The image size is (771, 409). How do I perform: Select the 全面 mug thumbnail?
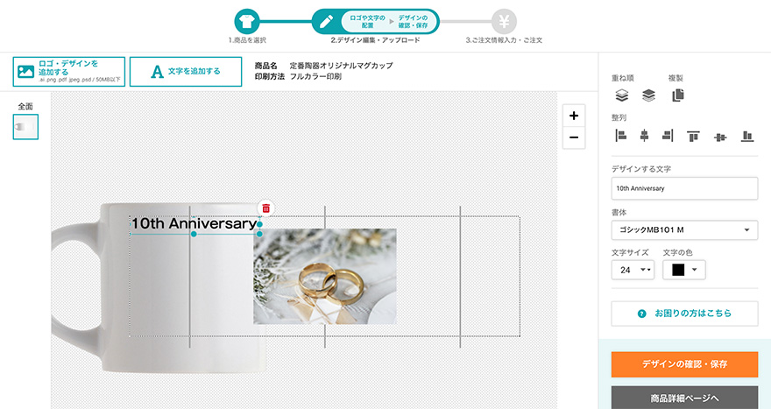[25, 127]
